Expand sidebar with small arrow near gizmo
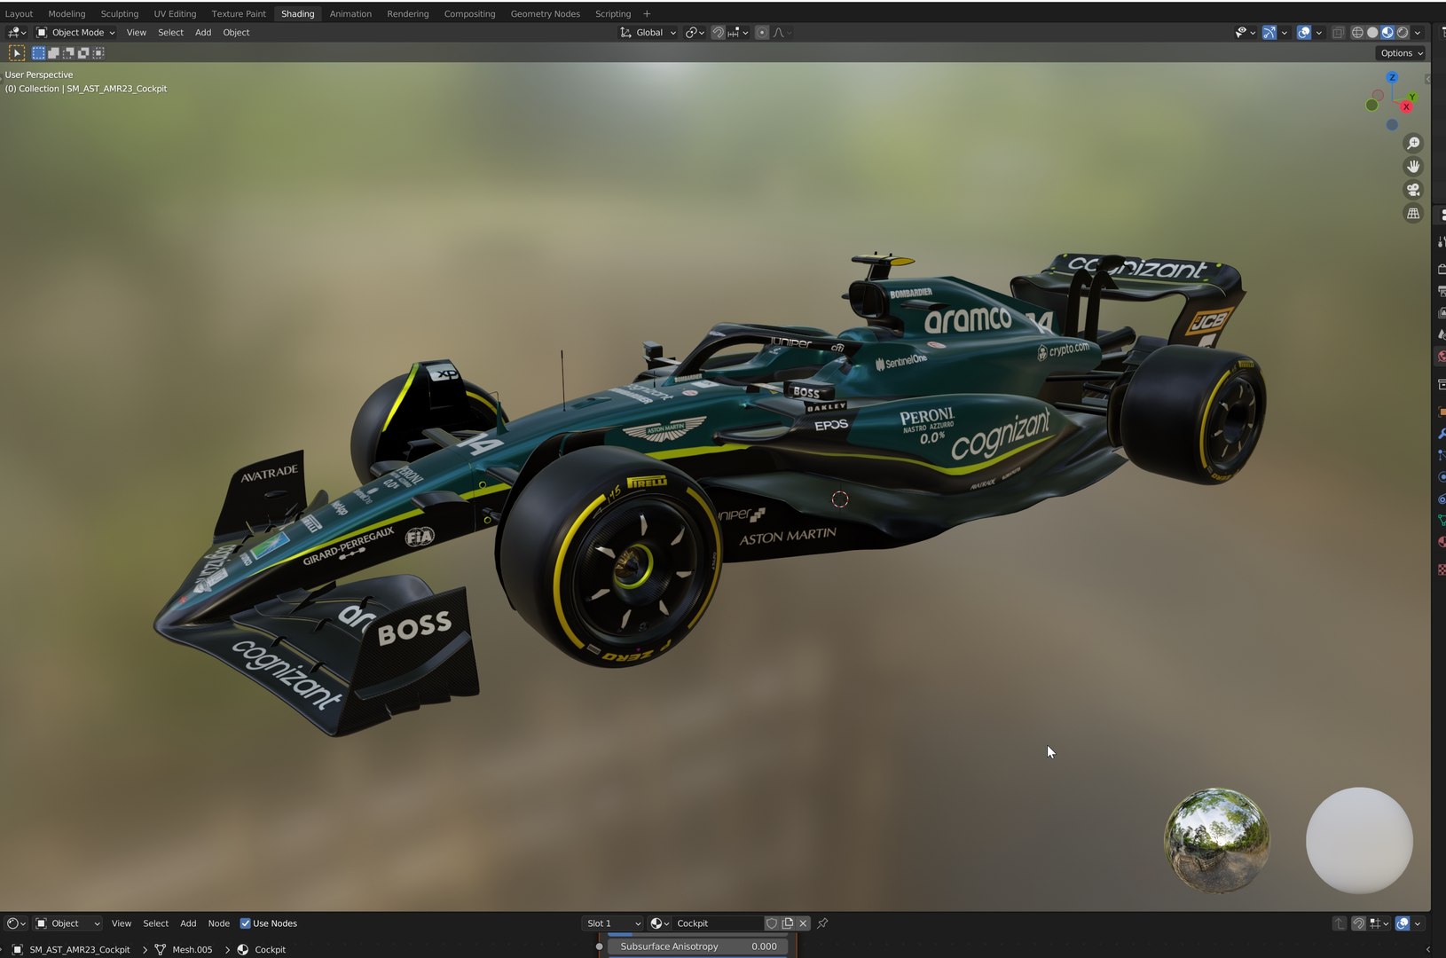This screenshot has width=1446, height=958. (1427, 79)
